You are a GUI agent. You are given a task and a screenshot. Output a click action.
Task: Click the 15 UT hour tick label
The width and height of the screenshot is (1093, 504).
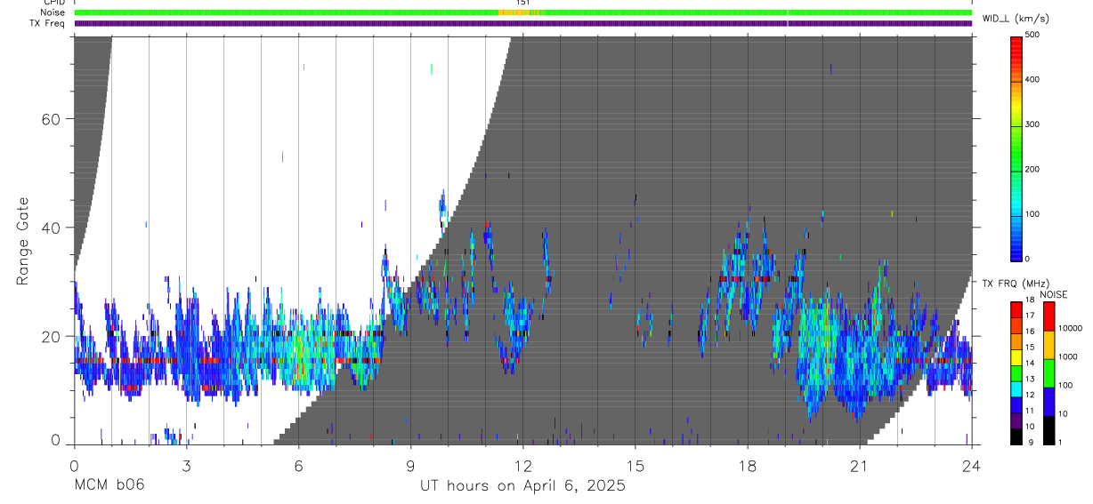point(636,466)
